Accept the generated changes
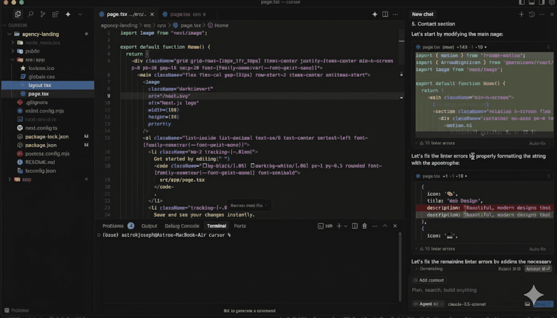 pyautogui.click(x=537, y=269)
